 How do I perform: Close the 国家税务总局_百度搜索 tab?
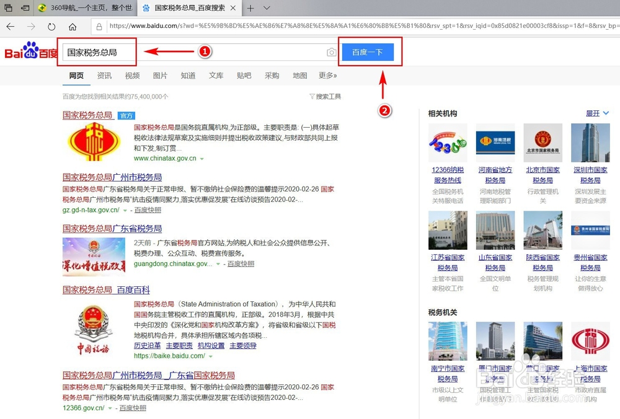(x=233, y=8)
